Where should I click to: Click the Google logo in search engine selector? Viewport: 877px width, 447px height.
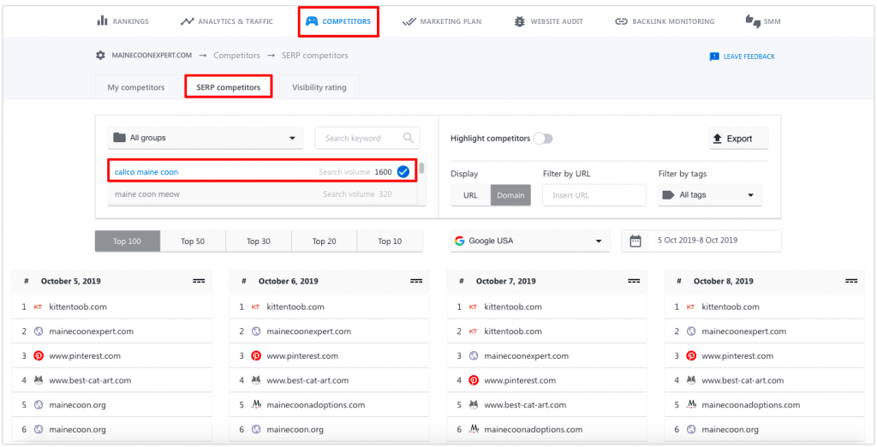460,241
